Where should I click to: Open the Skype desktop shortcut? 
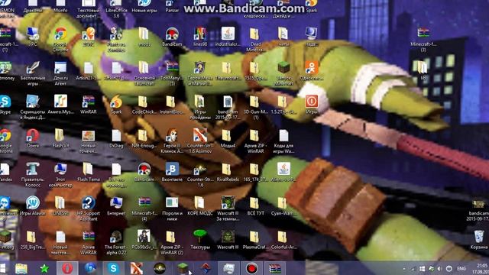click(x=5, y=105)
